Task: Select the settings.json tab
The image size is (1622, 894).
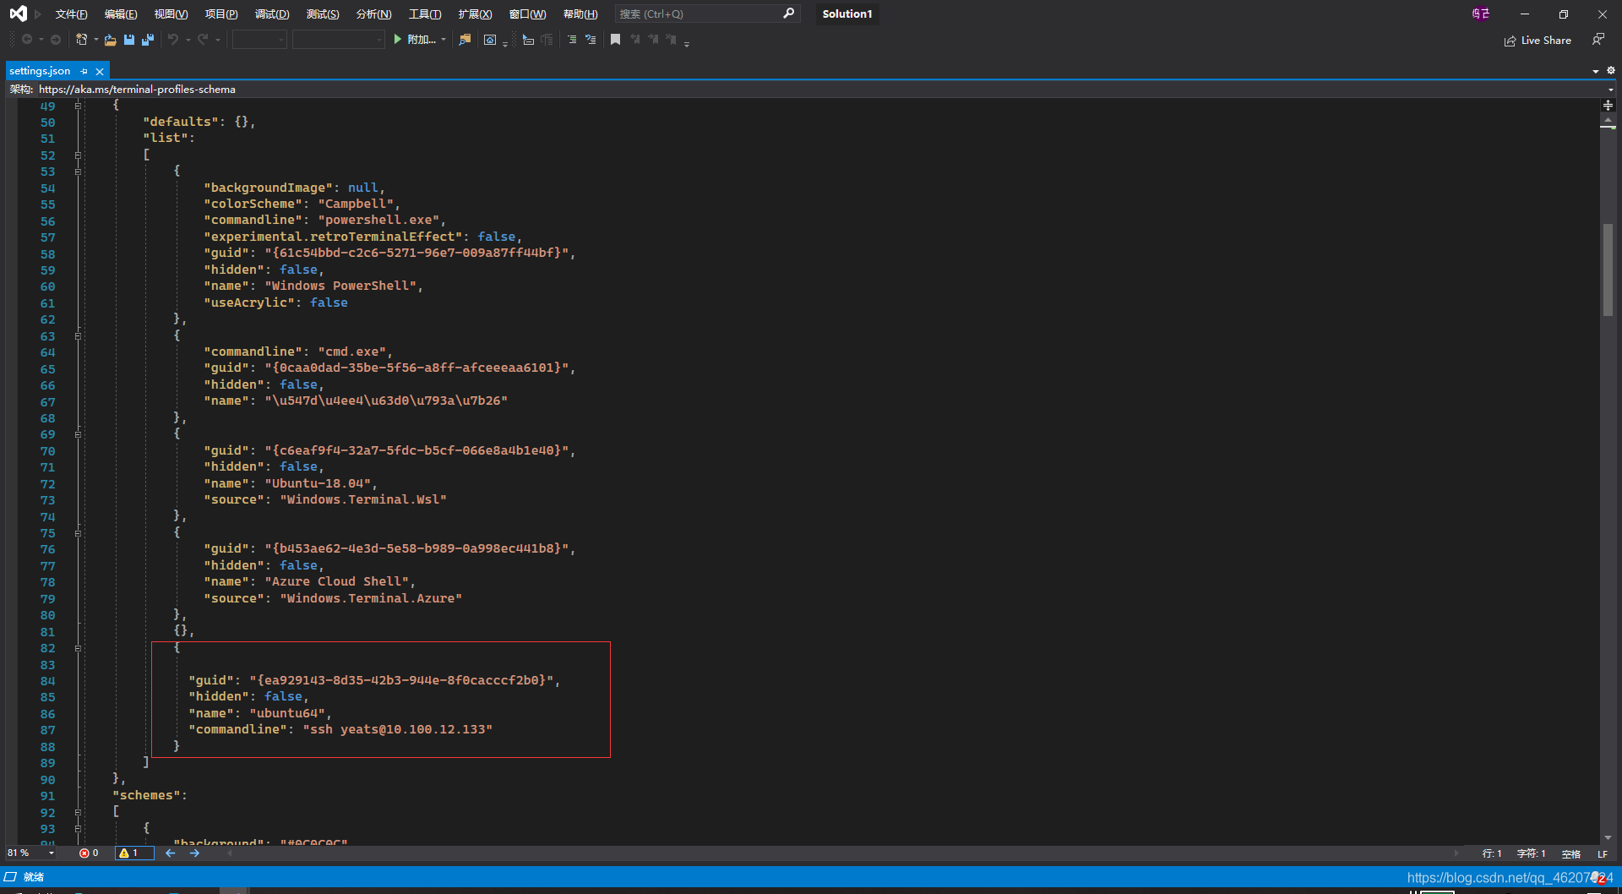Action: 40,71
